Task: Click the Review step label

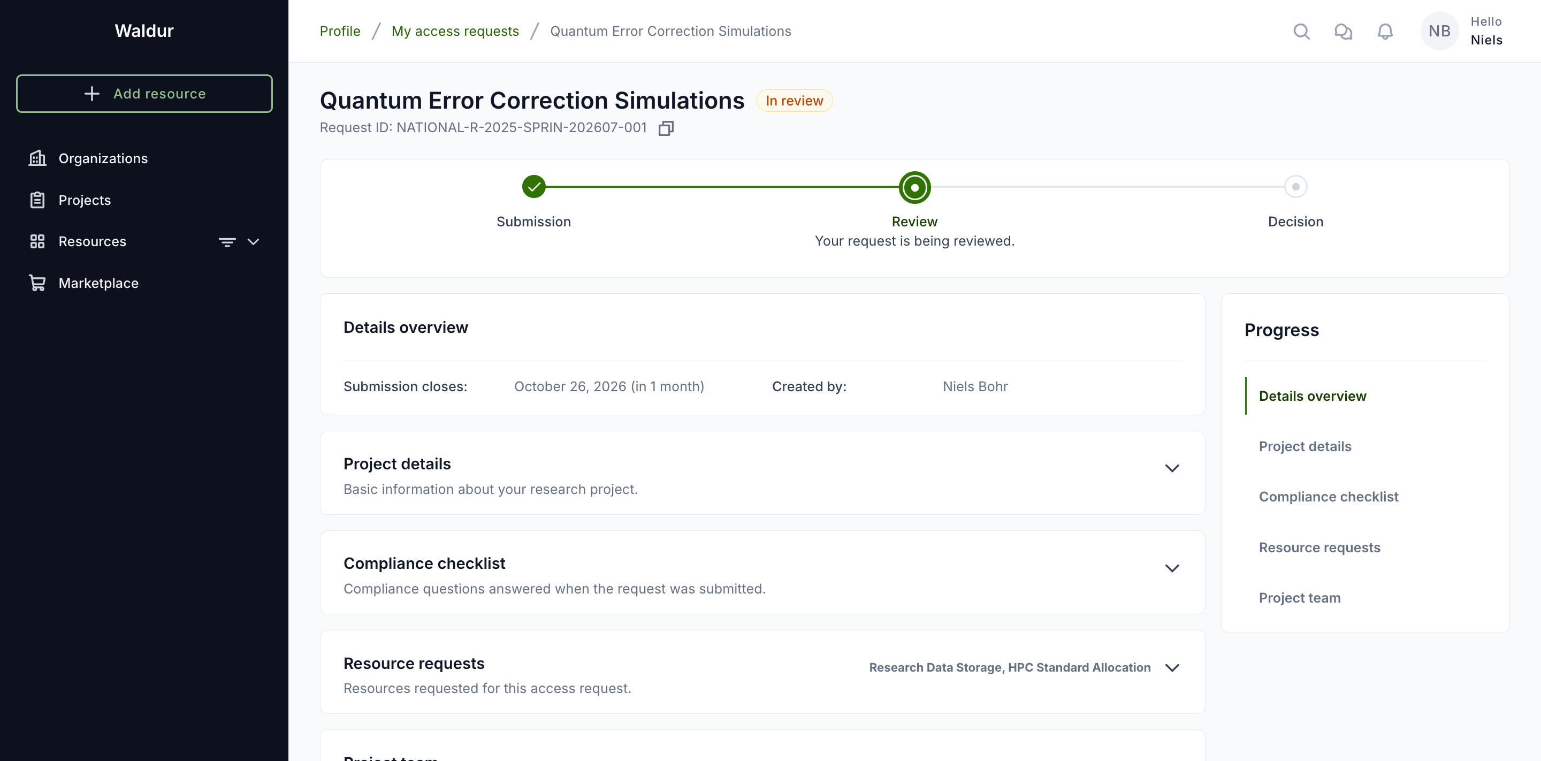Action: pos(914,222)
